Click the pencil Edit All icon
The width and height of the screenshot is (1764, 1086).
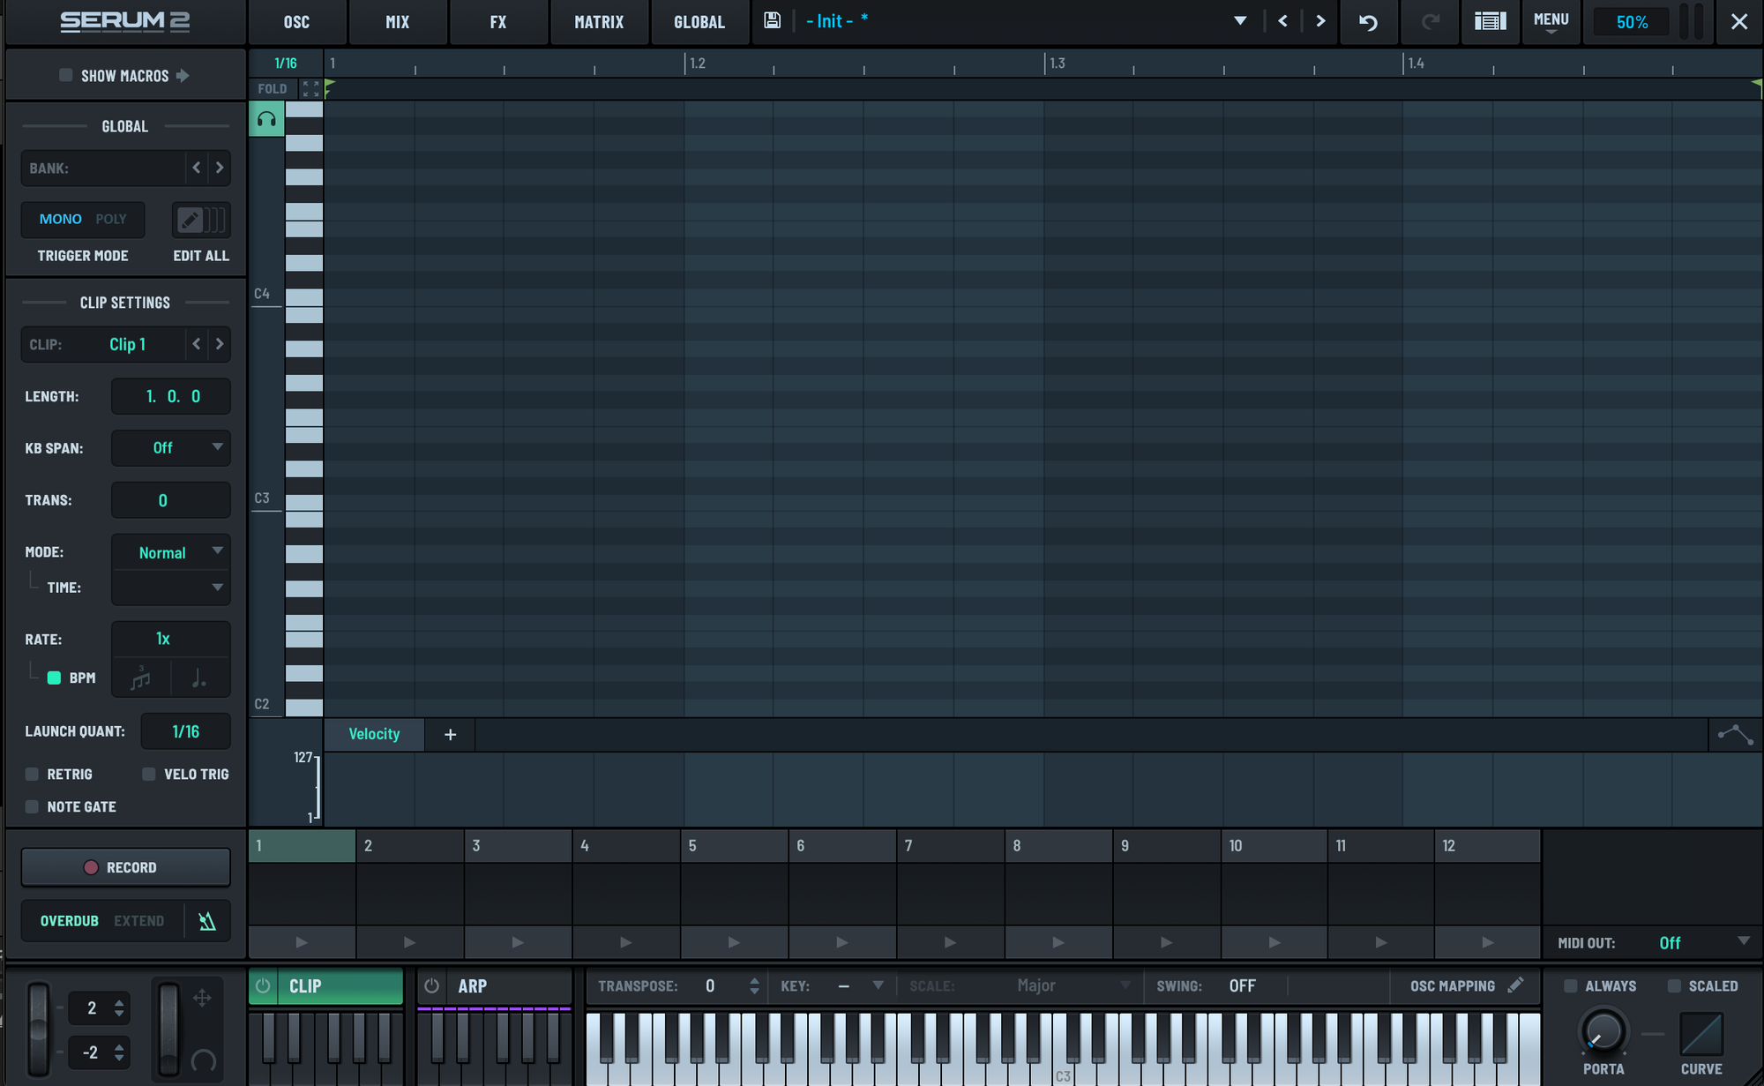191,220
